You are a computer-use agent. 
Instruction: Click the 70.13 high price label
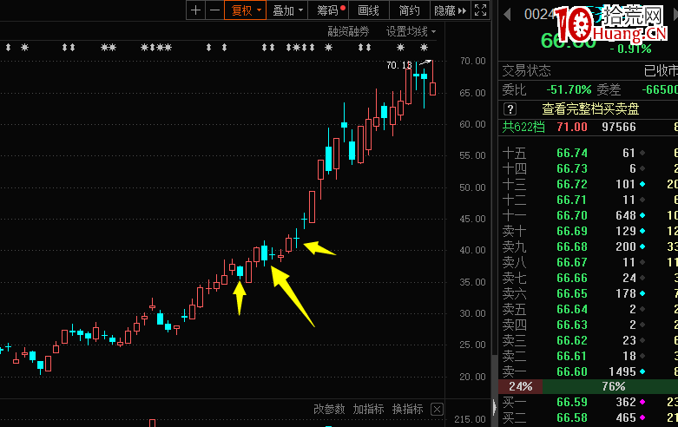398,65
